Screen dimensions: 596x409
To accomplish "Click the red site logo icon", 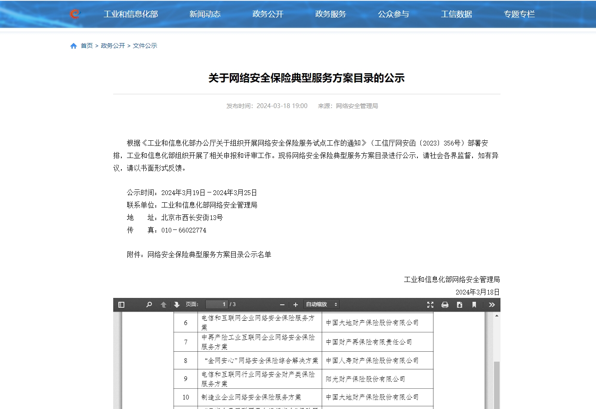I will 75,14.
